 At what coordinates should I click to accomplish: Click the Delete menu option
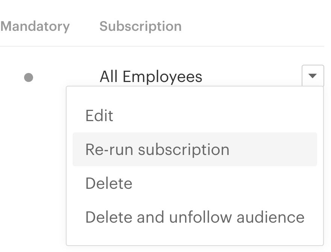109,184
